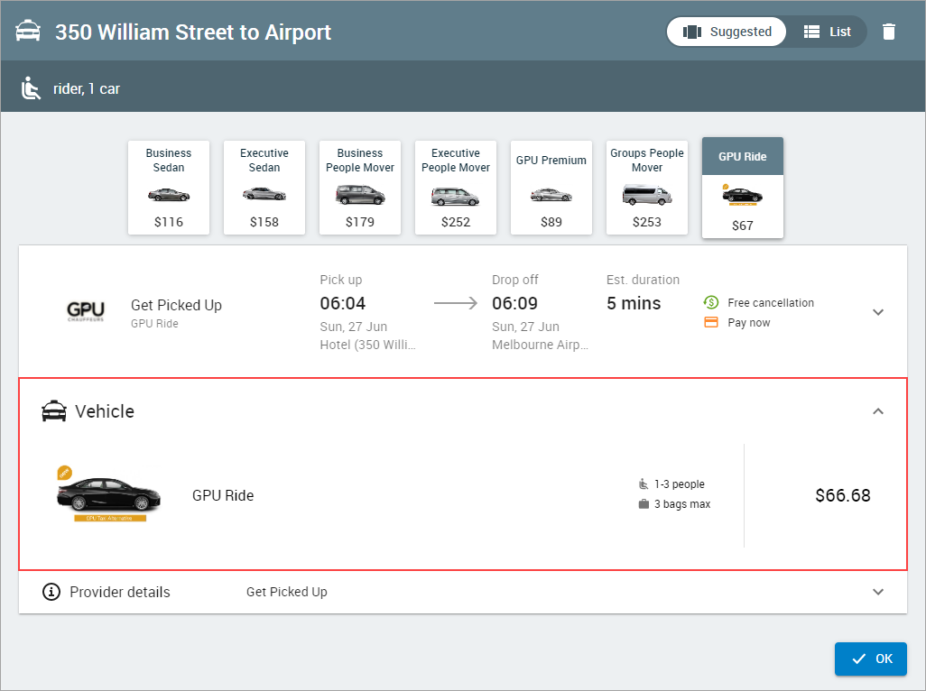The width and height of the screenshot is (926, 691).
Task: Switch to List view
Action: tap(827, 32)
